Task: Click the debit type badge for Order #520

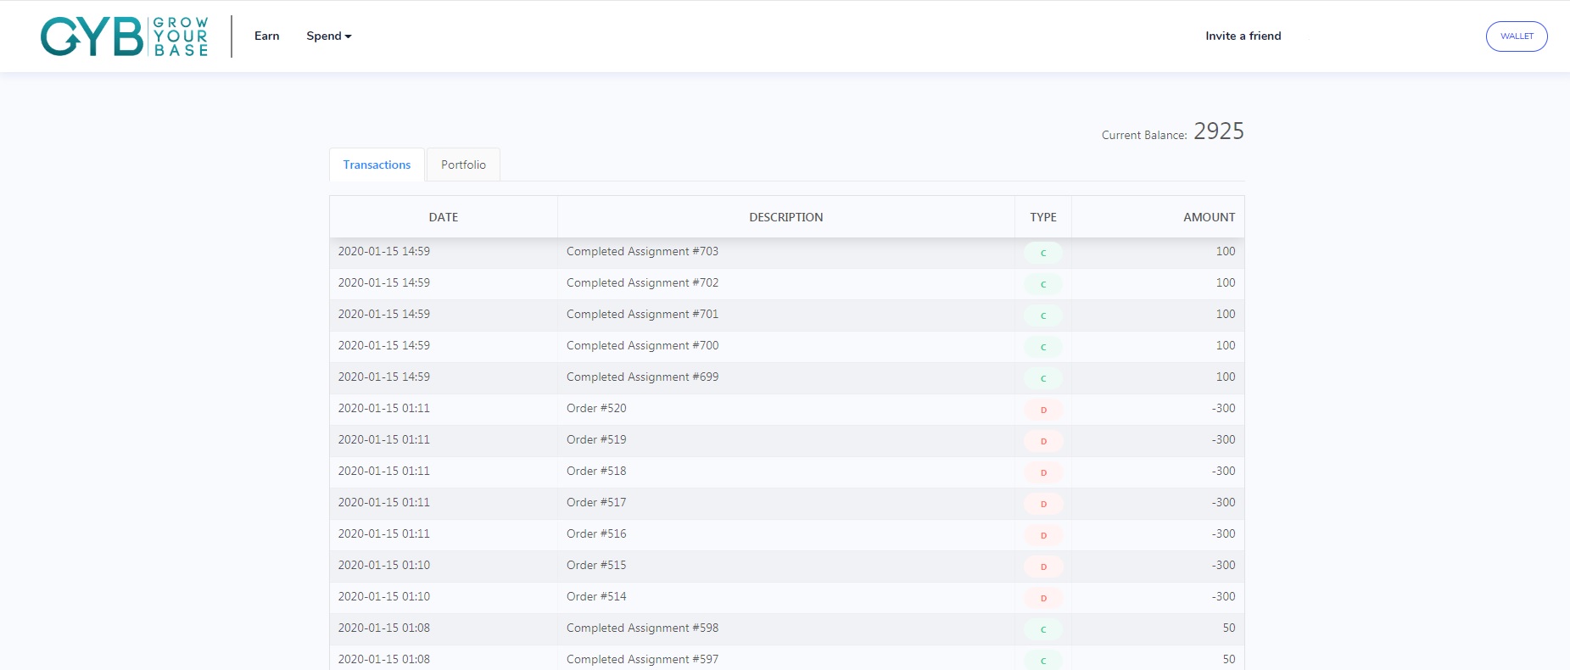Action: coord(1043,410)
